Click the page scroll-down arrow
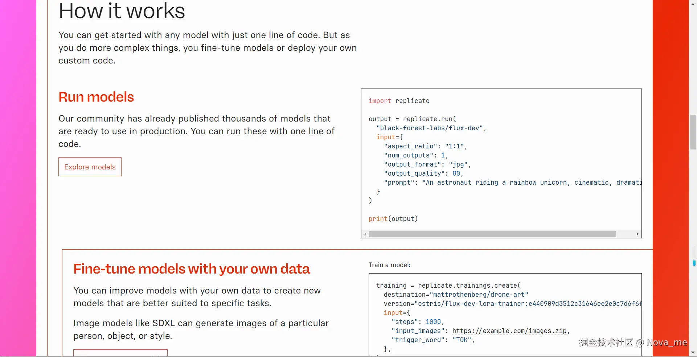 693,352
